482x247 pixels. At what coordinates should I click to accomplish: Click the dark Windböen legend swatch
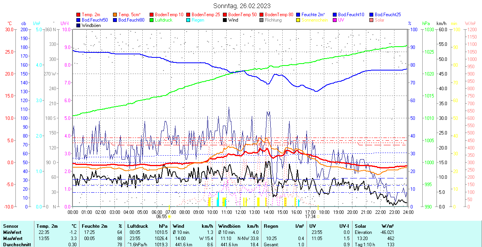click(79, 25)
